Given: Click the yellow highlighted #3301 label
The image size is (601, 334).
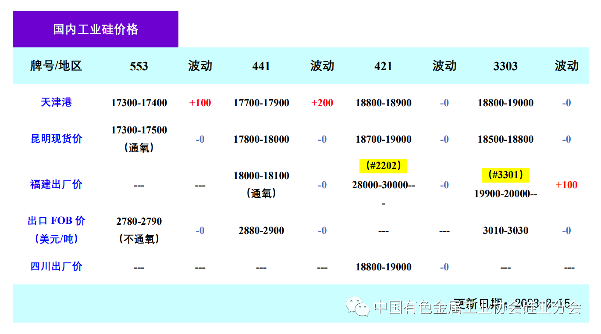Looking at the screenshot, I should [x=505, y=175].
